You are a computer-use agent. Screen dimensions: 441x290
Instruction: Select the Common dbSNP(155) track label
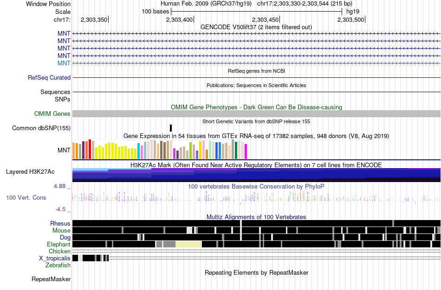tap(41, 128)
